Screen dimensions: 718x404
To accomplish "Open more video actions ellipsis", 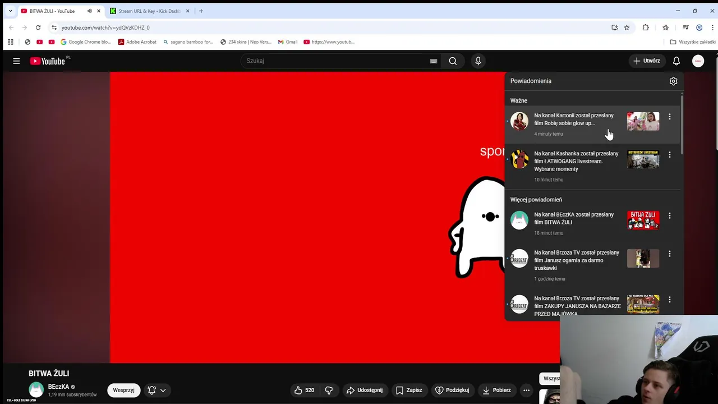I will [x=526, y=390].
